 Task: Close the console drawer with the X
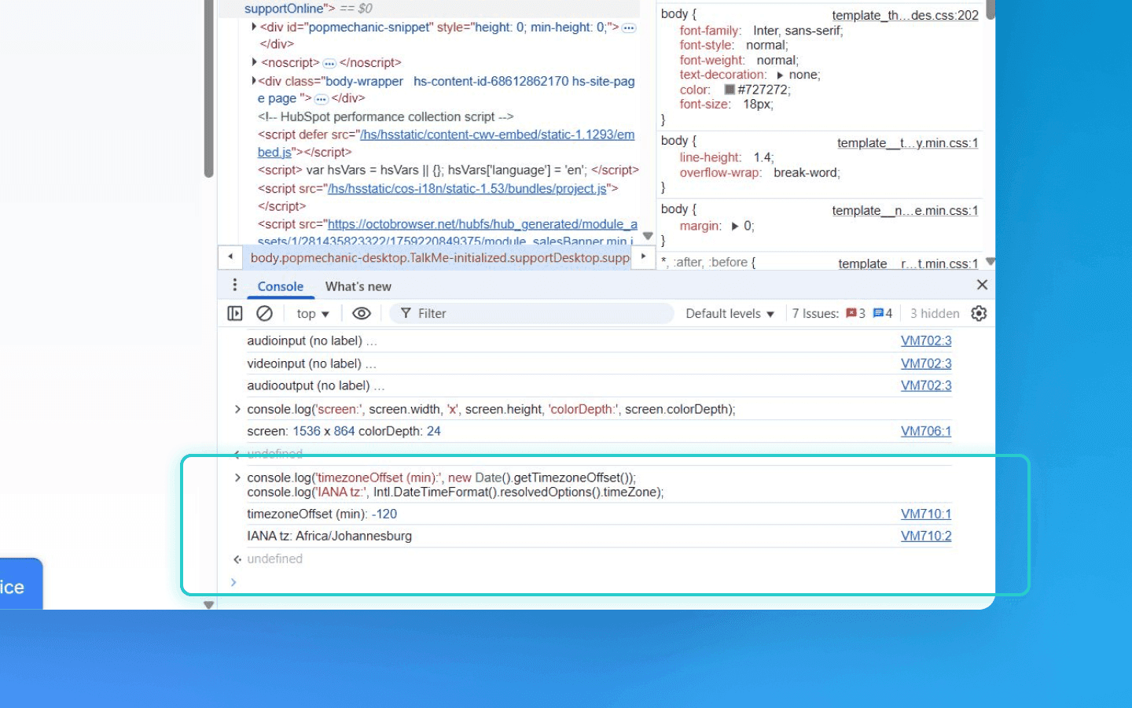tap(982, 285)
